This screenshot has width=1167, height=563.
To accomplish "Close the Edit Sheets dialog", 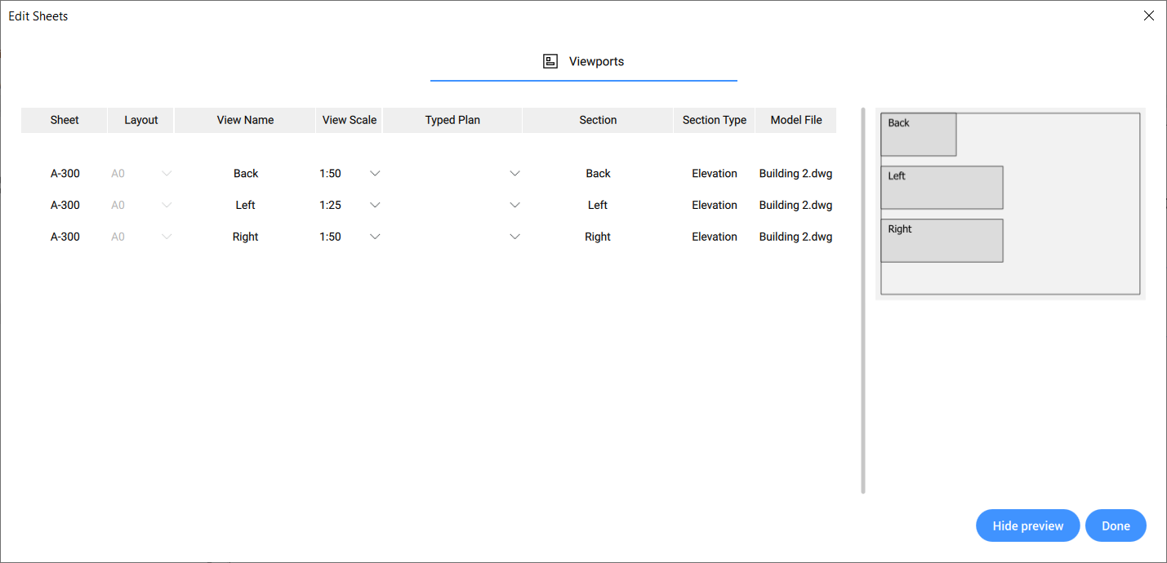I will (1149, 16).
